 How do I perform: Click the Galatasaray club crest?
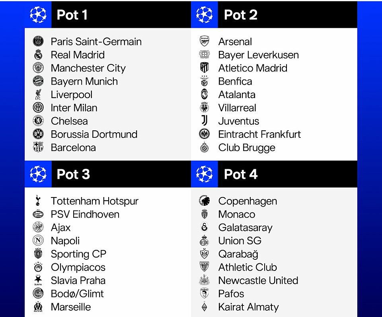click(x=204, y=227)
